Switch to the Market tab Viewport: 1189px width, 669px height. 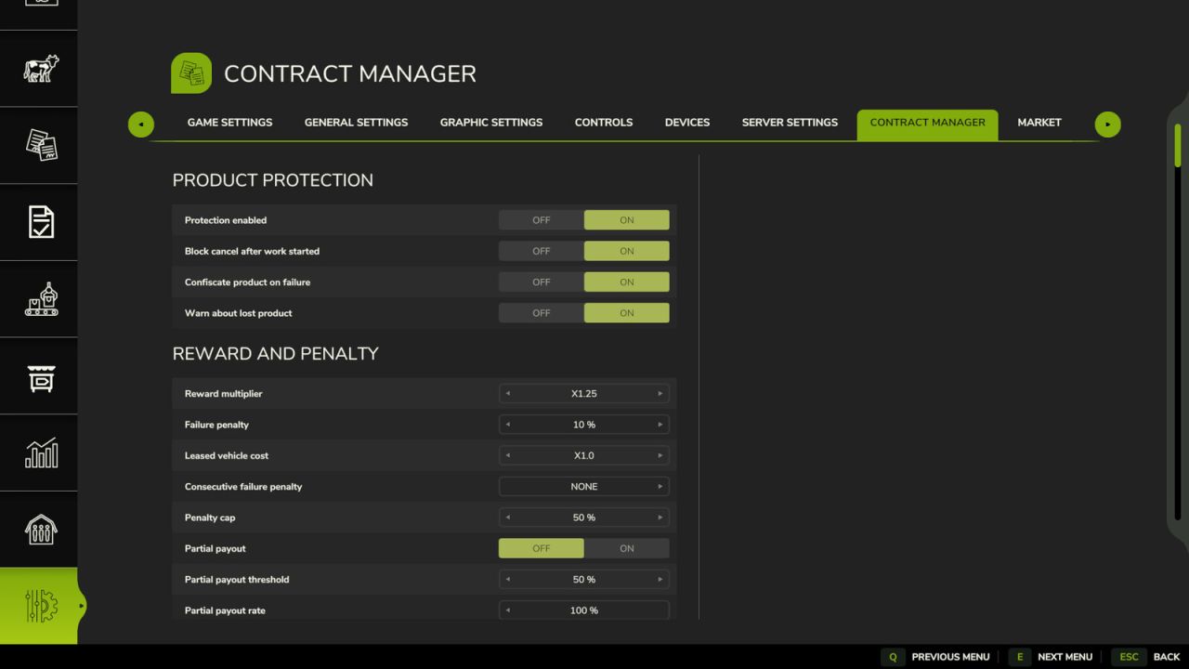[x=1039, y=123]
